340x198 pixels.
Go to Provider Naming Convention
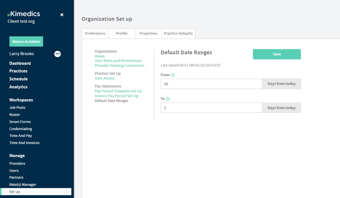[120, 66]
